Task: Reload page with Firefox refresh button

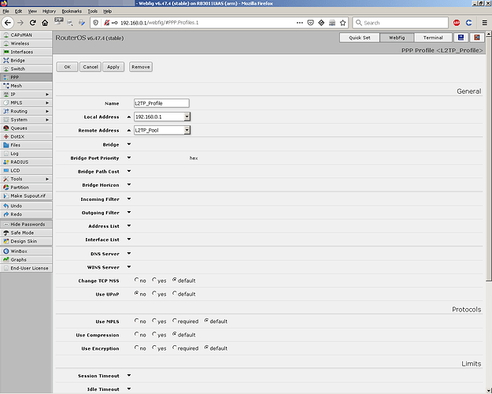Action: click(32, 23)
